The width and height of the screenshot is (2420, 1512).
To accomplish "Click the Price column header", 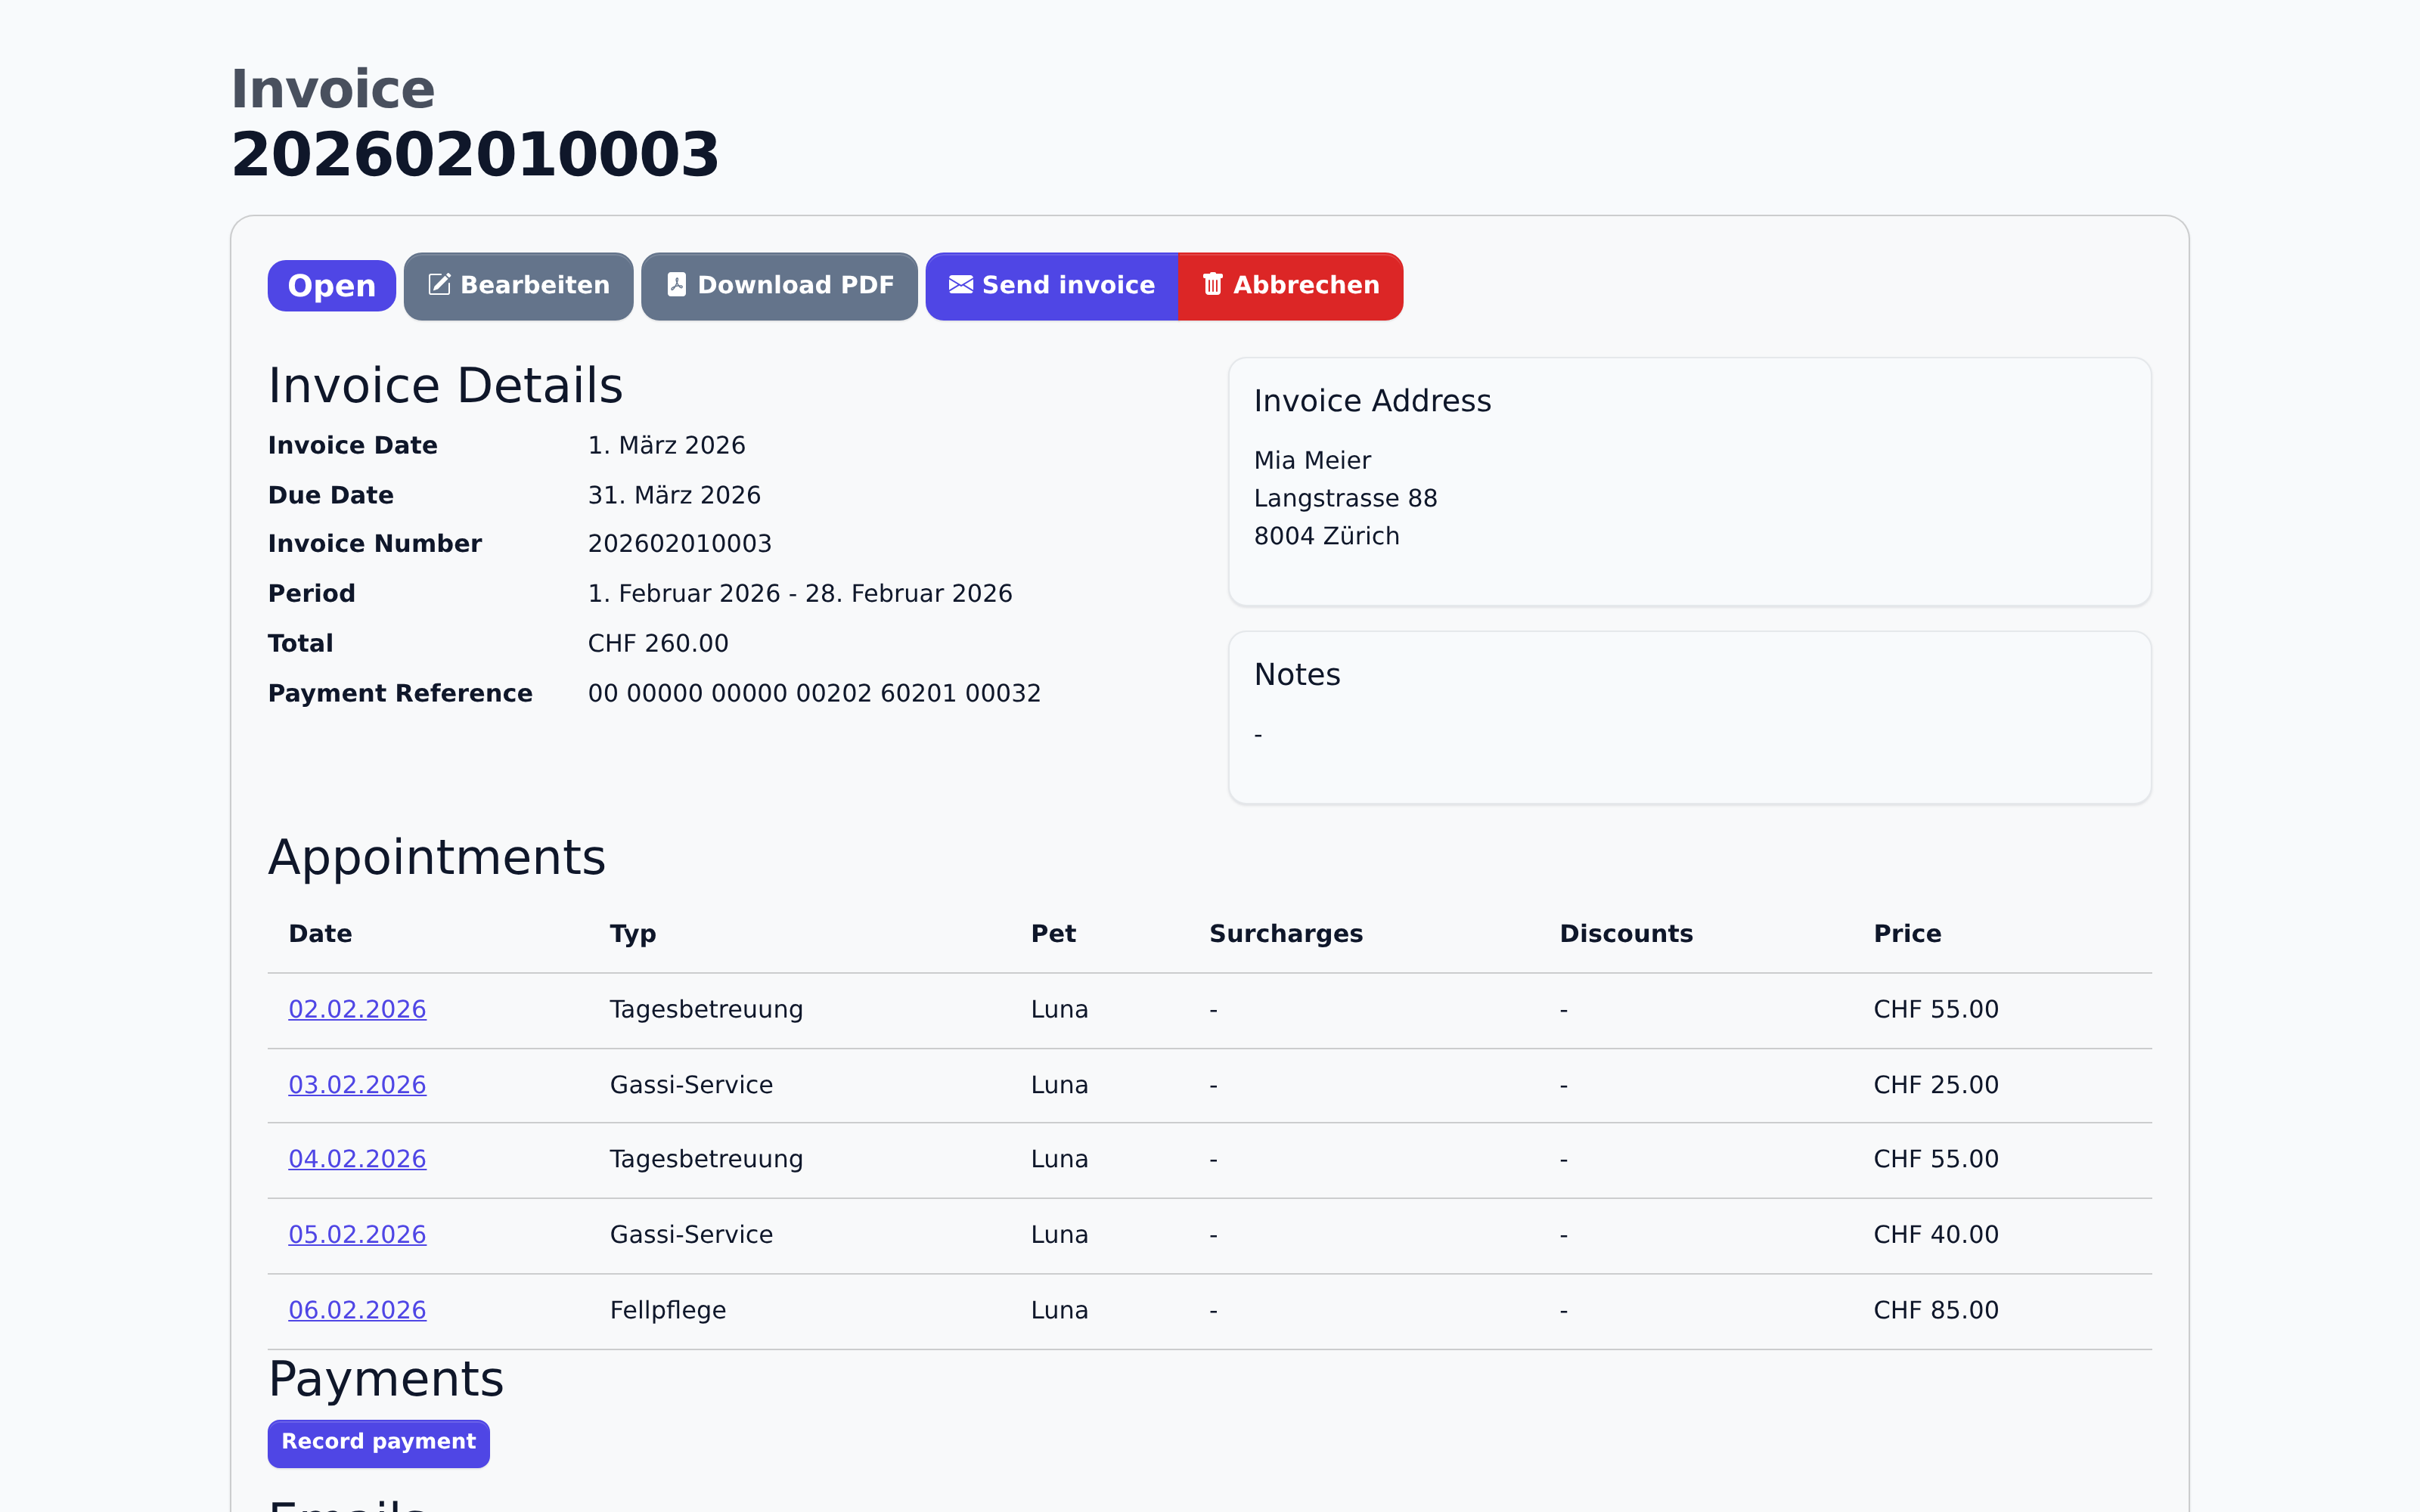I will 1907,934.
